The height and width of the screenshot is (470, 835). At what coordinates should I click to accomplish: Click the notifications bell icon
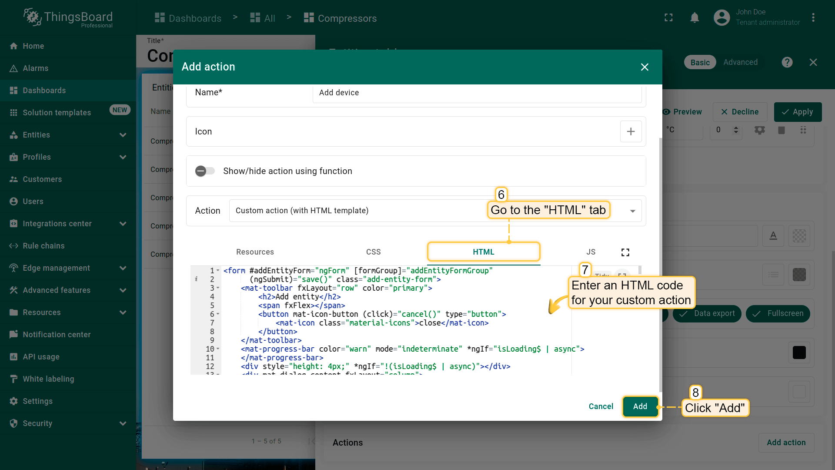coord(695,18)
